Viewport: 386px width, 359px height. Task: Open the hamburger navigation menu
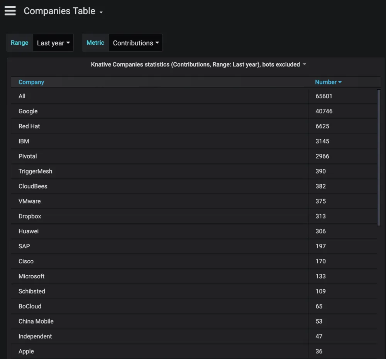[x=10, y=10]
